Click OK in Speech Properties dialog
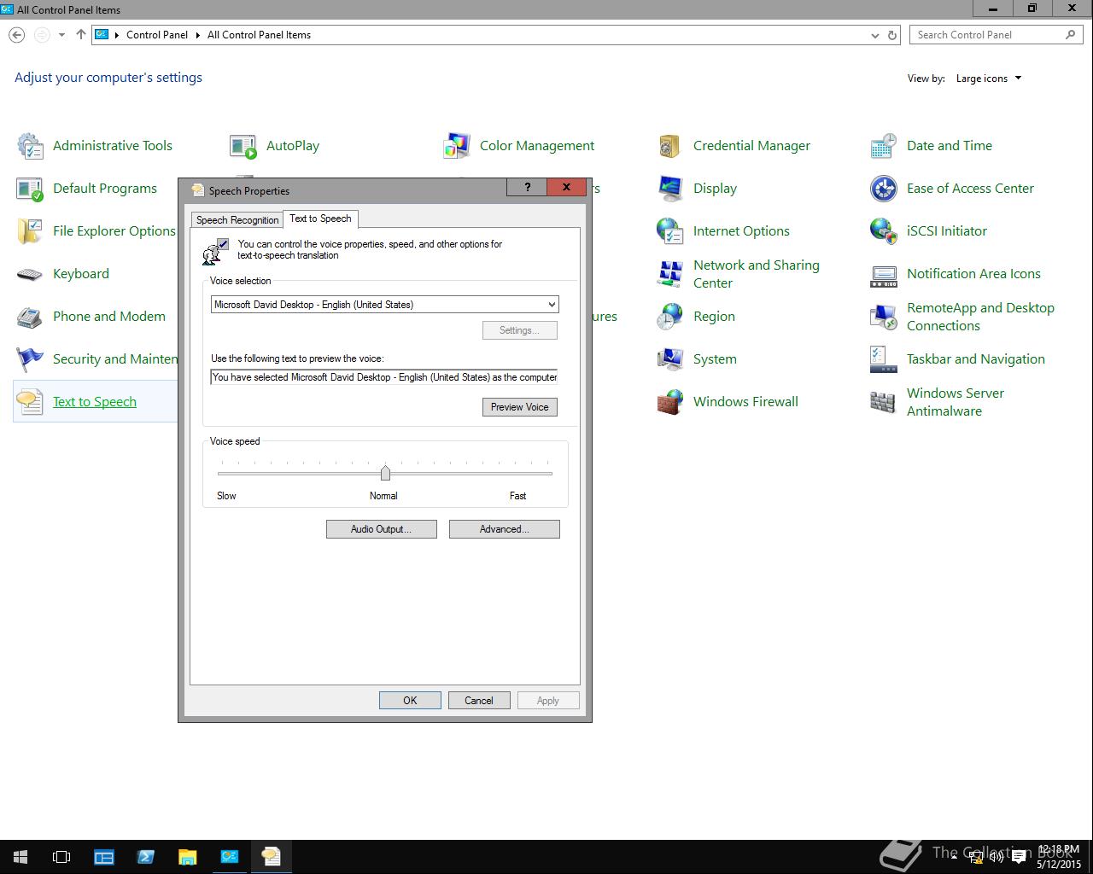The width and height of the screenshot is (1093, 874). pyautogui.click(x=410, y=701)
